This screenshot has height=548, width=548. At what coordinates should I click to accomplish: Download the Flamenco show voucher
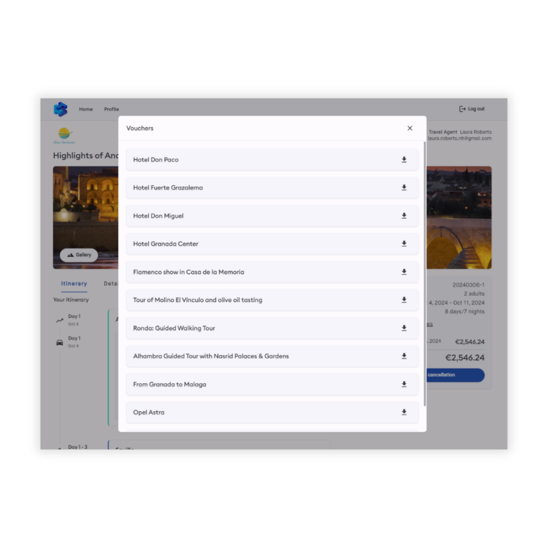(404, 272)
